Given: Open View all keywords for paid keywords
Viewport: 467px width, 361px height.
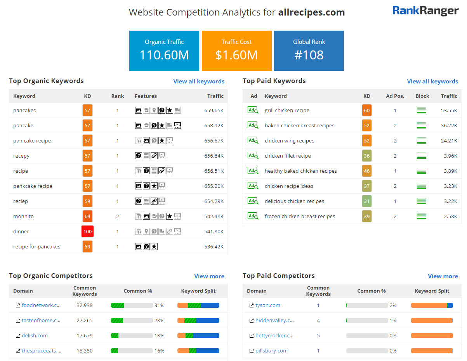Looking at the screenshot, I should pos(432,82).
